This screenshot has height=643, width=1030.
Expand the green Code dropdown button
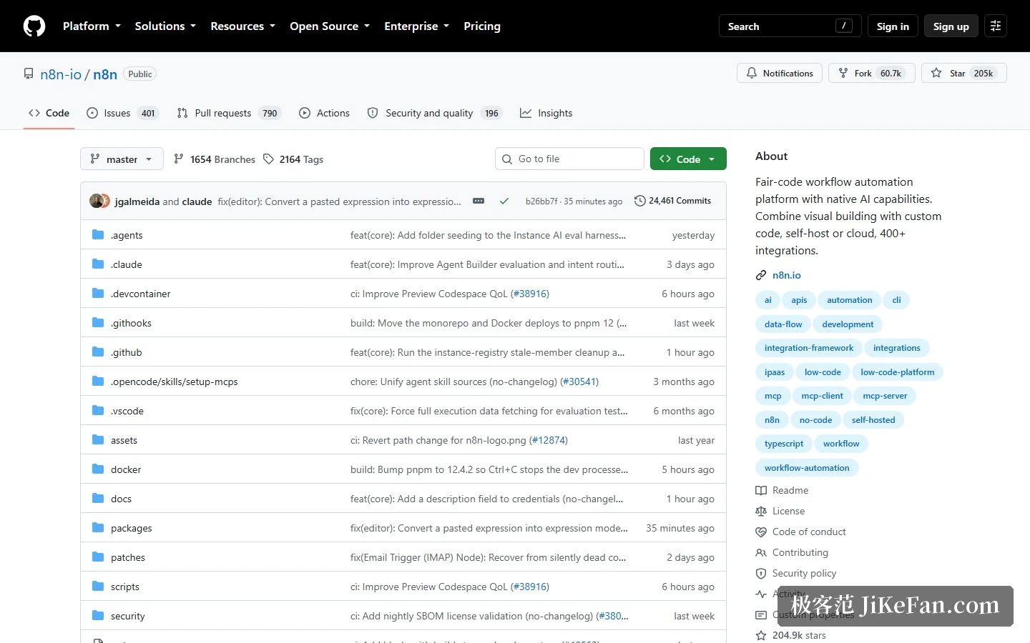(688, 159)
